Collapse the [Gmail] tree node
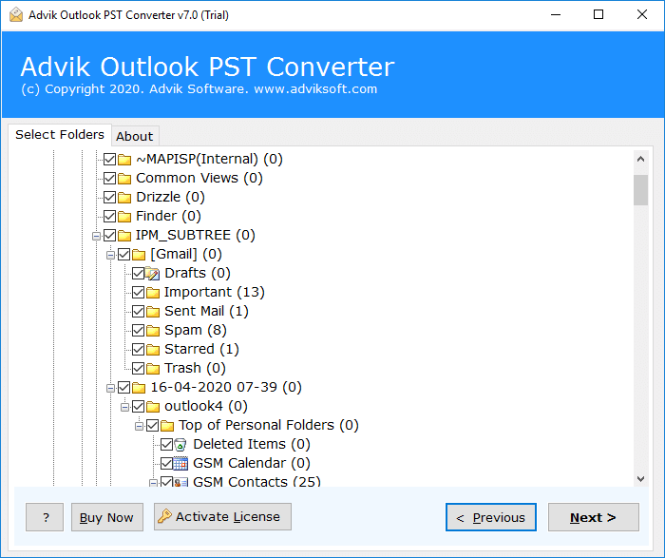Viewport: 665px width, 558px height. click(x=110, y=255)
